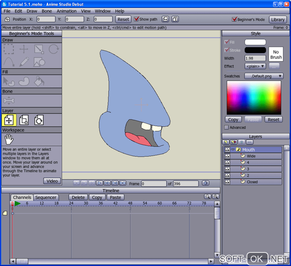Zoom out on the timeline
291x266 pixels.
[x=208, y=196]
